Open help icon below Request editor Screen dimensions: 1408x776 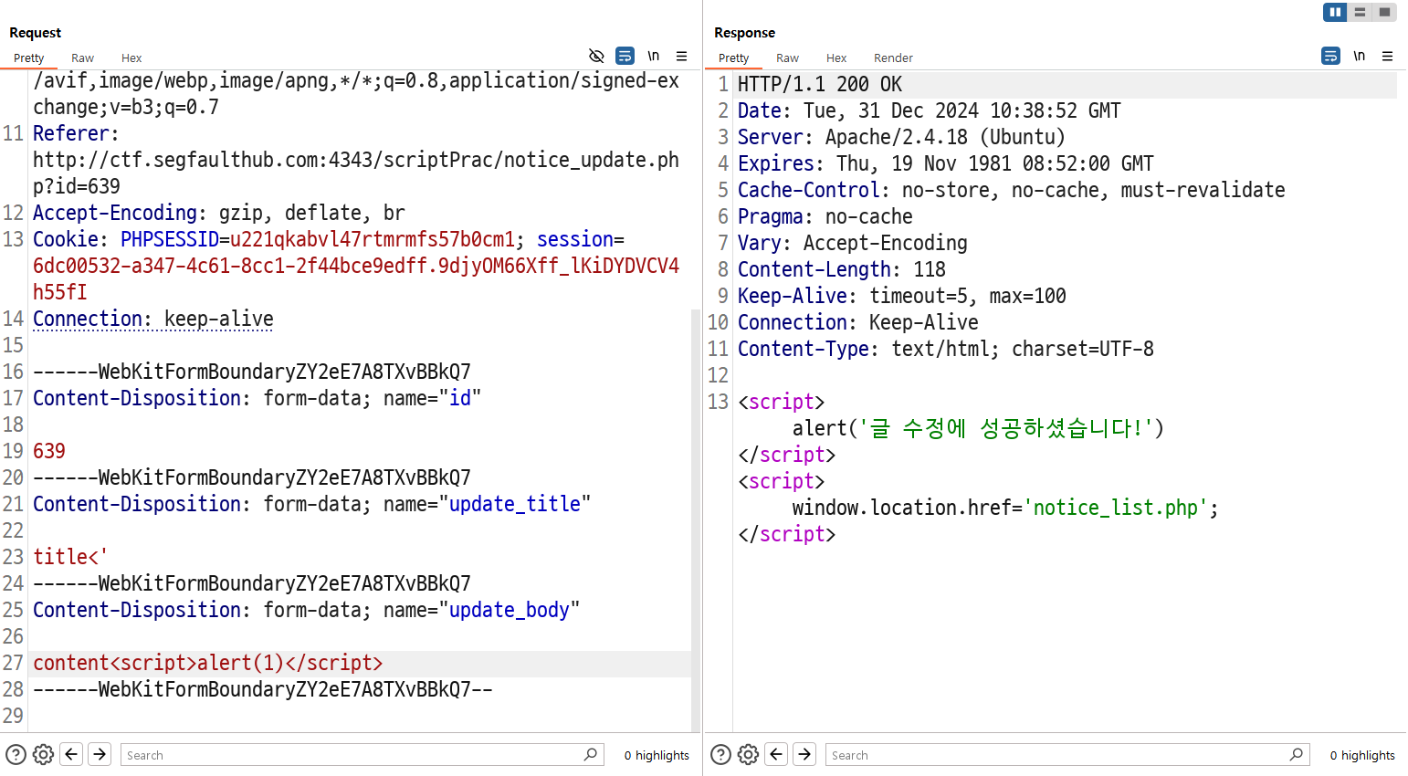point(16,754)
